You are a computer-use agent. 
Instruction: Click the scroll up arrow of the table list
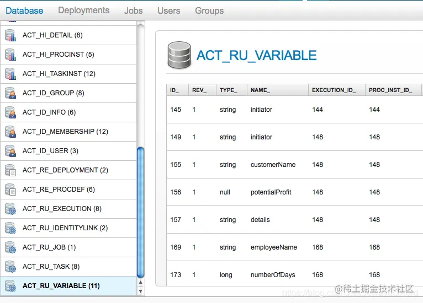pos(141,283)
